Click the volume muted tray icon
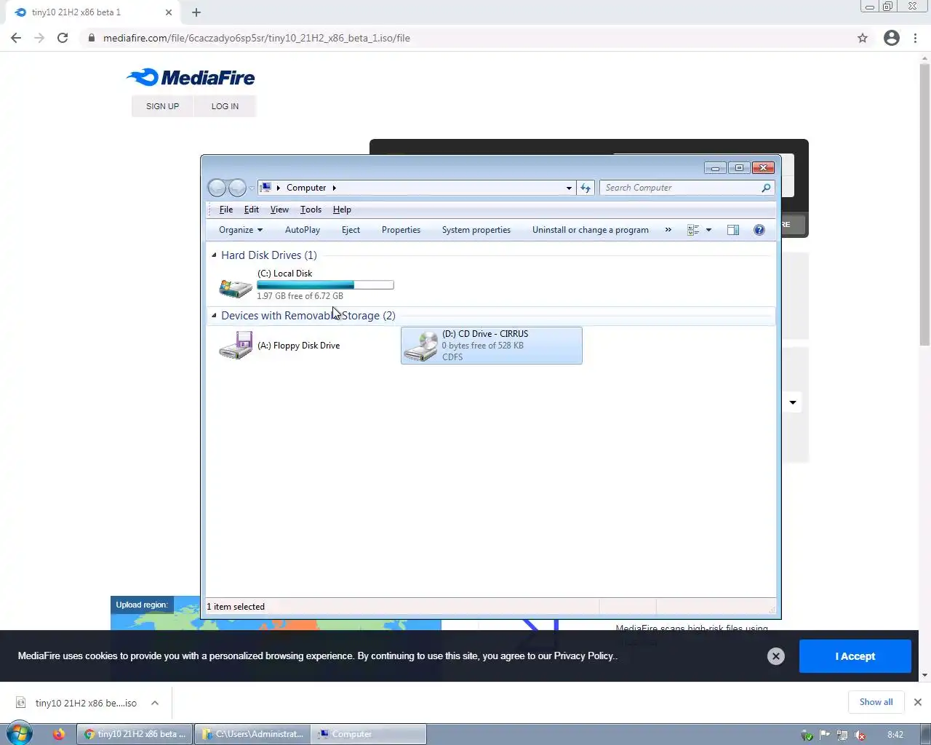931x745 pixels. [860, 735]
